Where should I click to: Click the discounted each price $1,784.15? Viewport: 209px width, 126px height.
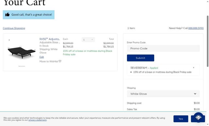(x=68, y=46)
